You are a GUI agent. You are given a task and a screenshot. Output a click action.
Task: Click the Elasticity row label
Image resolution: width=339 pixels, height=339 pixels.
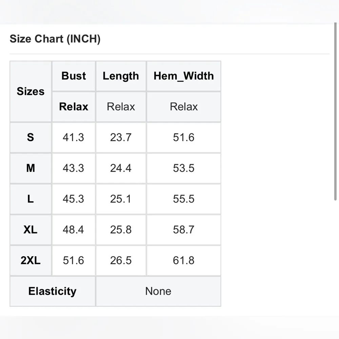(x=53, y=291)
